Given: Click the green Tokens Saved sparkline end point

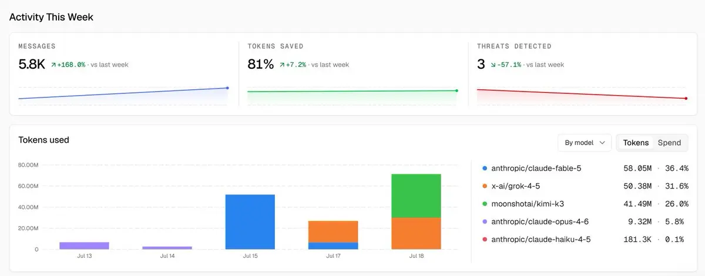Looking at the screenshot, I should (x=456, y=90).
